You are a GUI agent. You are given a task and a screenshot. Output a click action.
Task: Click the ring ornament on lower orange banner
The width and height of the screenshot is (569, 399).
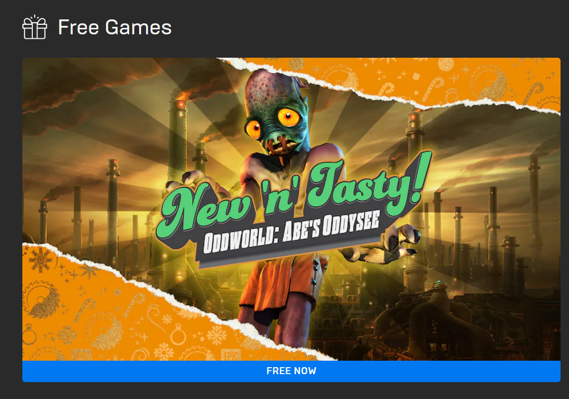point(178,335)
